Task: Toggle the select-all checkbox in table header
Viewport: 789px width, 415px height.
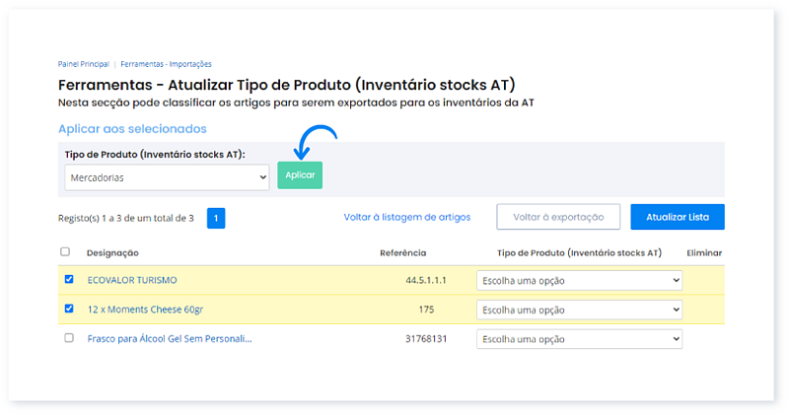Action: point(66,252)
